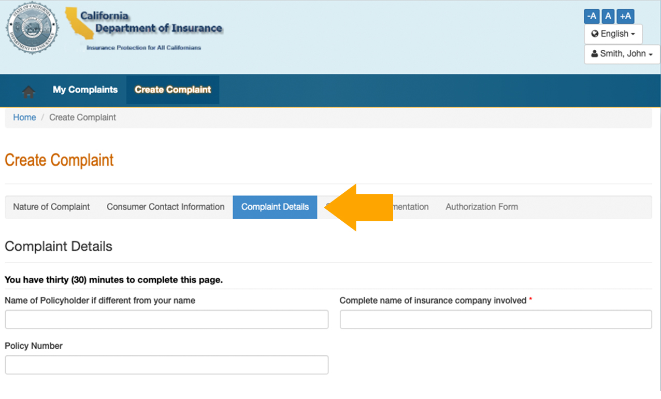661x399 pixels.
Task: Click the California Department of Insurance title
Action: (151, 22)
